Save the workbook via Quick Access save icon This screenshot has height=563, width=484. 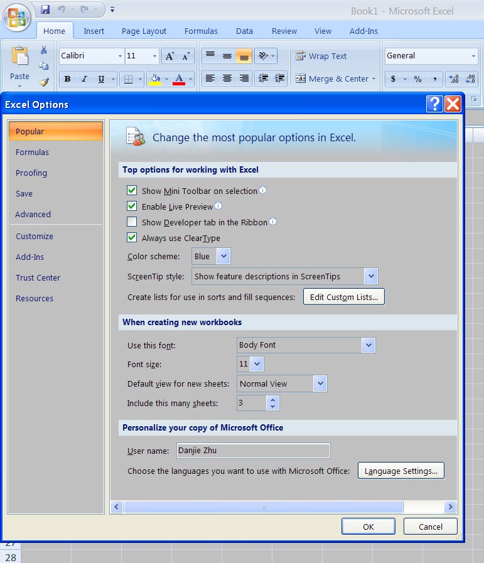point(45,9)
